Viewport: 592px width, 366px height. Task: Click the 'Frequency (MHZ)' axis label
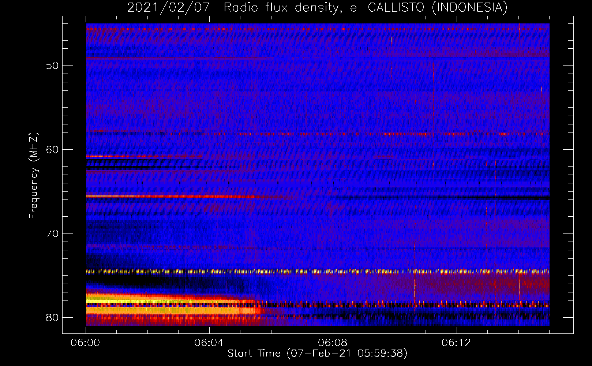click(33, 176)
